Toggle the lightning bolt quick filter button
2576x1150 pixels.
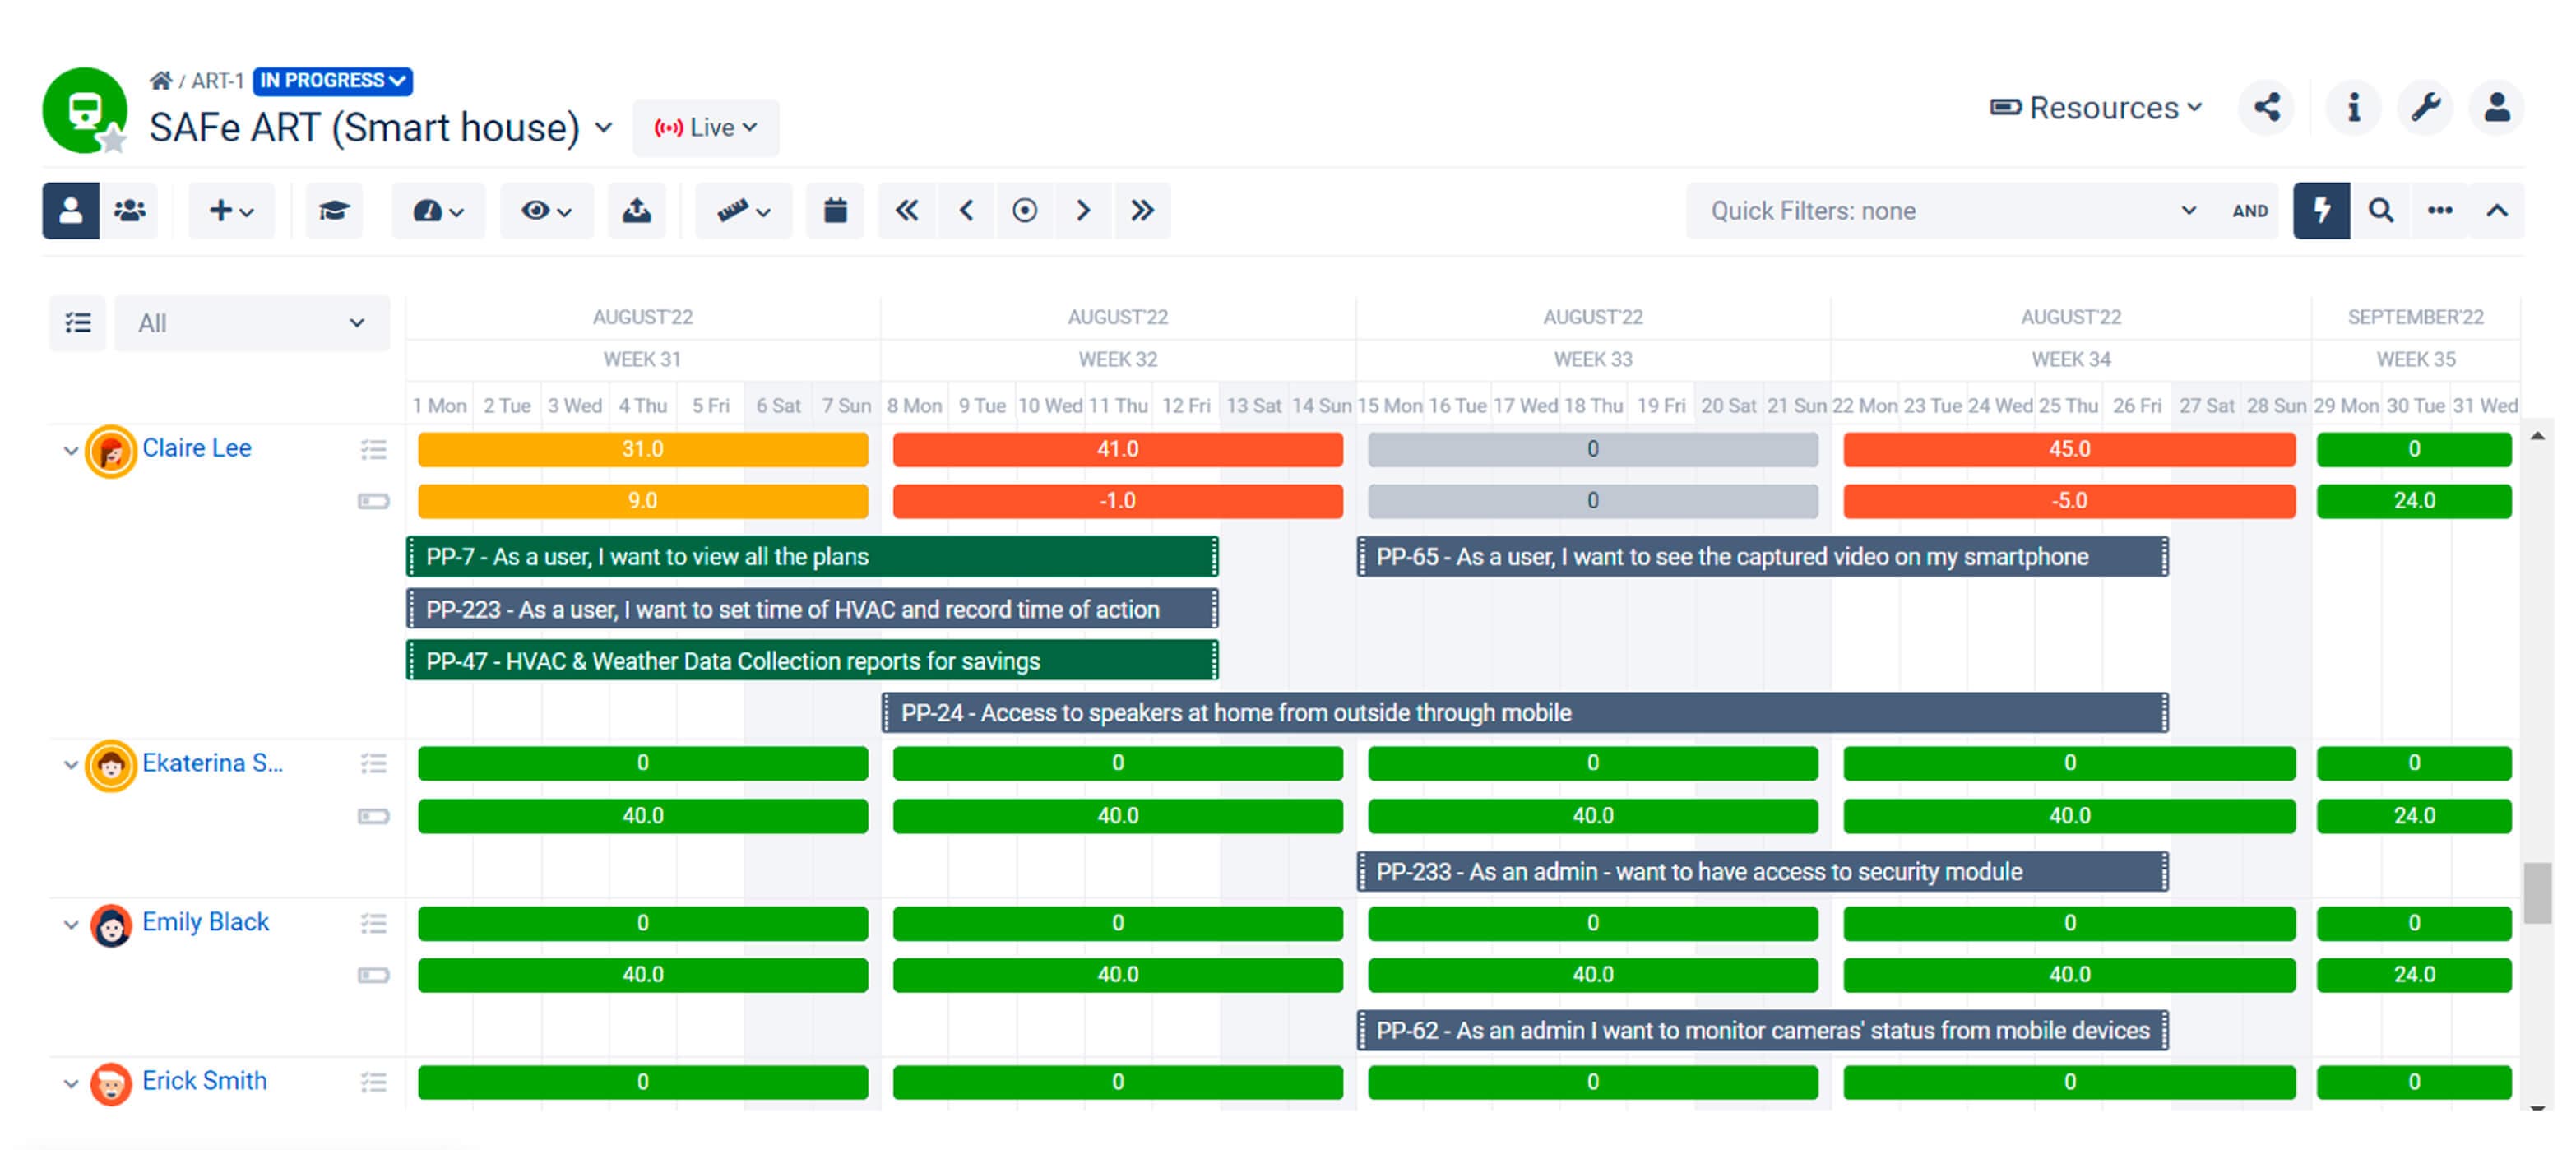[2321, 210]
